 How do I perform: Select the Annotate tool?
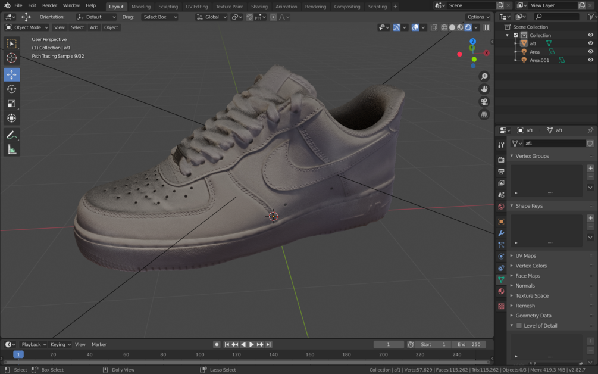[x=11, y=135]
